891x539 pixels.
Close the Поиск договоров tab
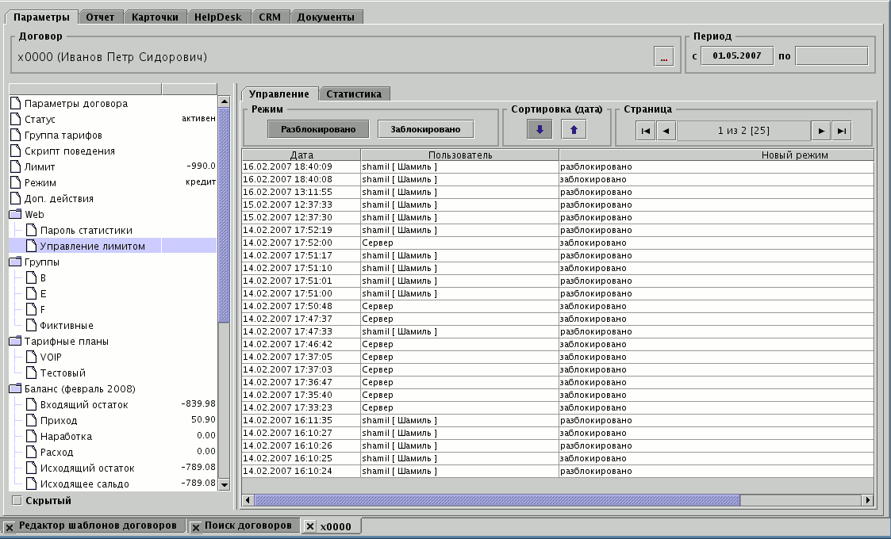[x=194, y=526]
